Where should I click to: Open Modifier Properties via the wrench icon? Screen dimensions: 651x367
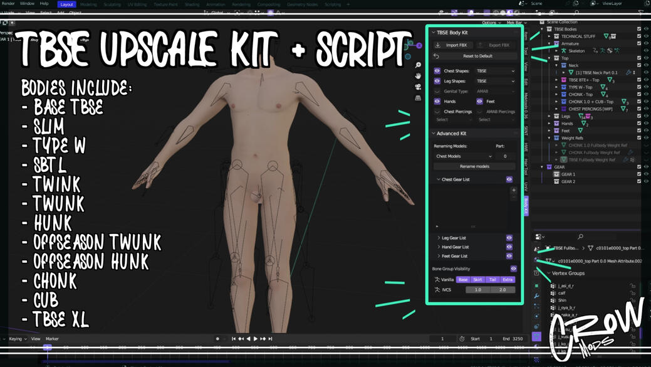pyautogui.click(x=537, y=295)
